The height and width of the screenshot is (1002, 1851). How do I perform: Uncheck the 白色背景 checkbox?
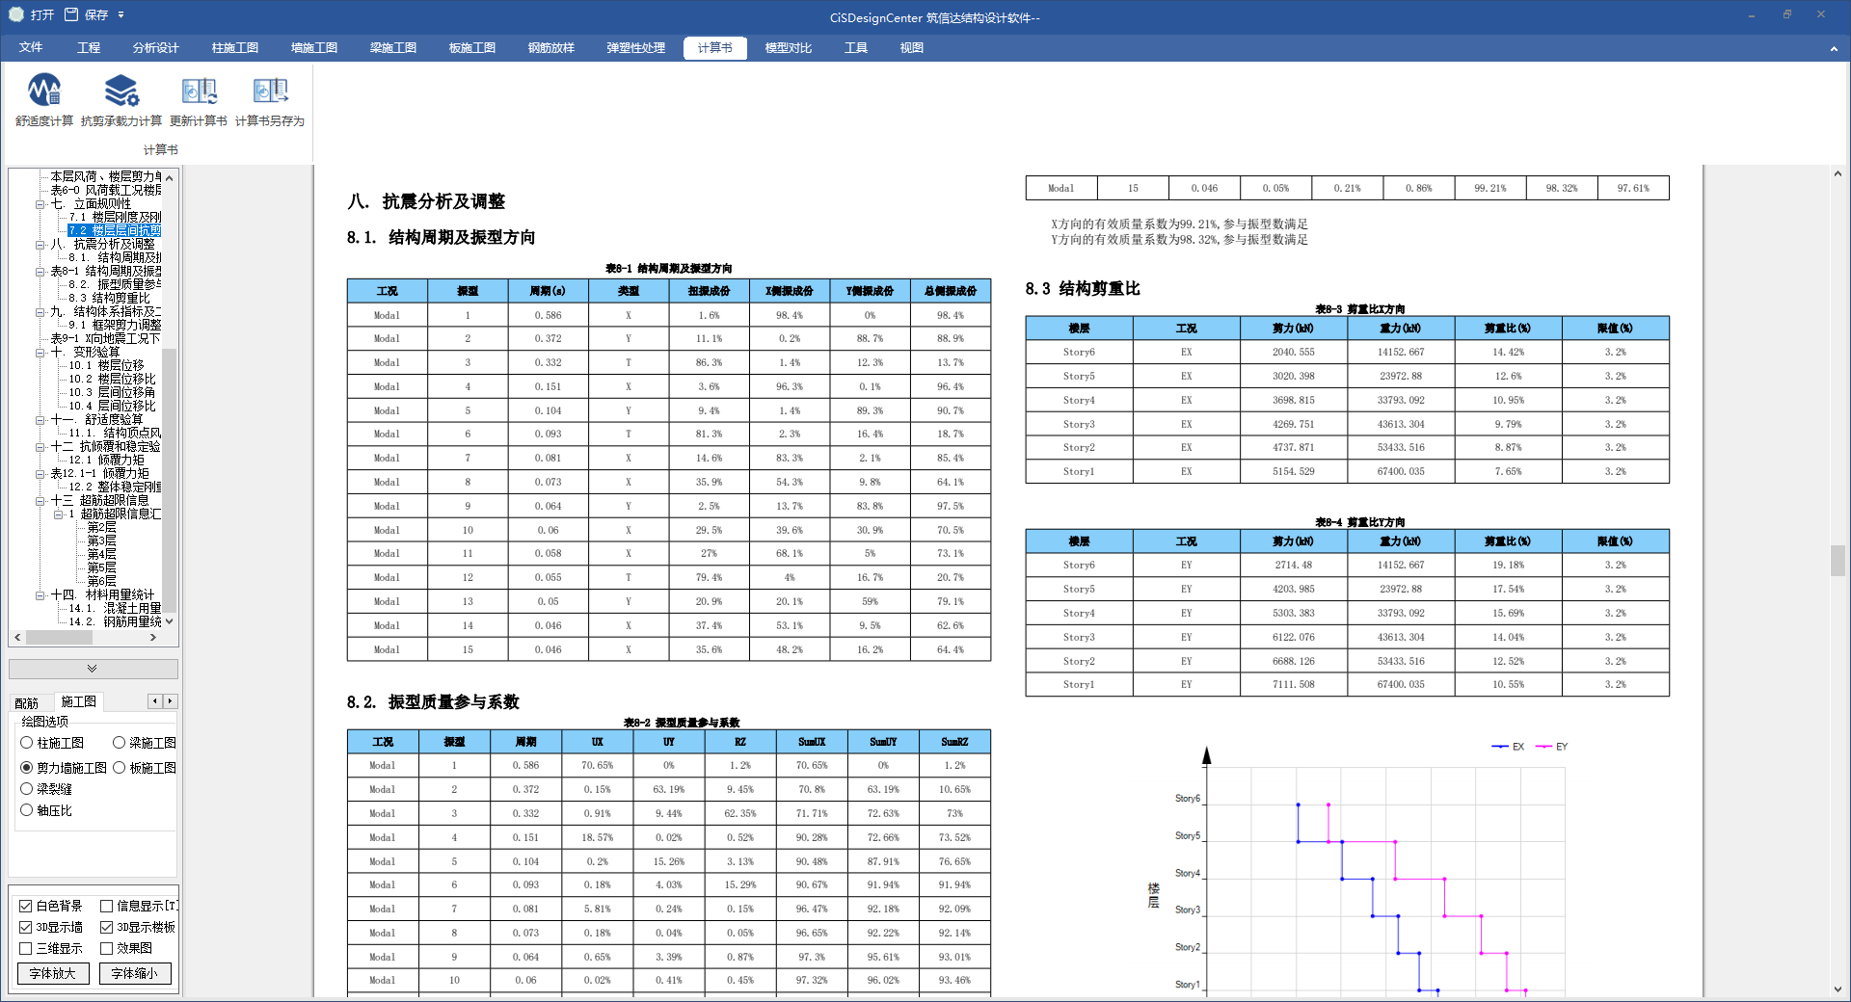click(26, 906)
